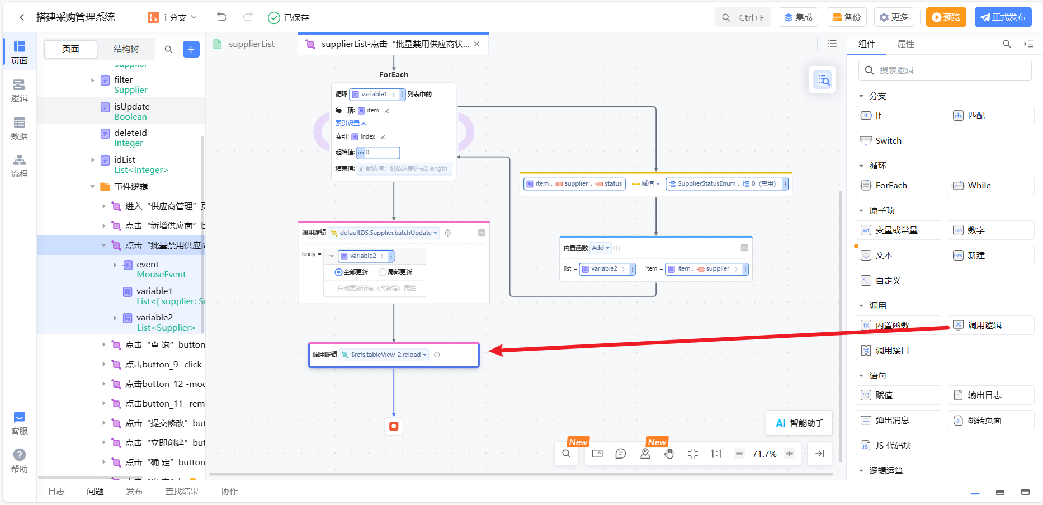Select the Switch component
Viewport: 1043px width, 505px height.
click(x=899, y=141)
